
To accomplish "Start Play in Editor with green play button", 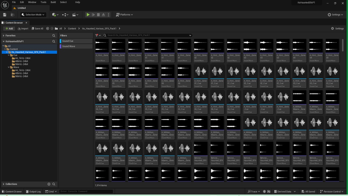I will pos(88,15).
